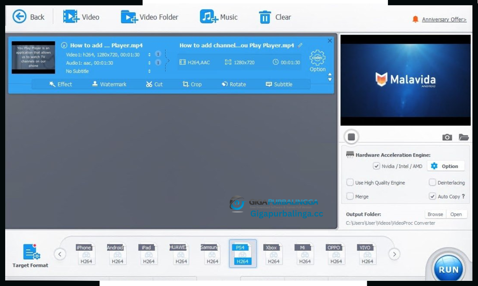Click output codec H264,AAC info
478x286 pixels.
pyautogui.click(x=195, y=62)
